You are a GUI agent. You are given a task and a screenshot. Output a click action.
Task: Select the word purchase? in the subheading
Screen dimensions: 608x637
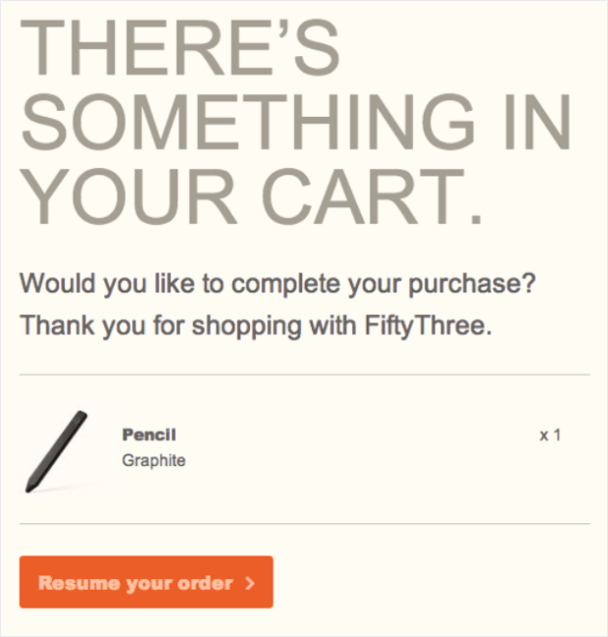pyautogui.click(x=472, y=285)
